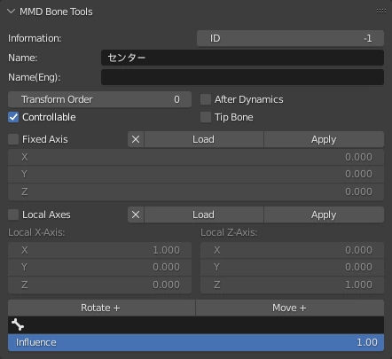
Task: Click the empty Name(Eng) field
Action: (242, 77)
